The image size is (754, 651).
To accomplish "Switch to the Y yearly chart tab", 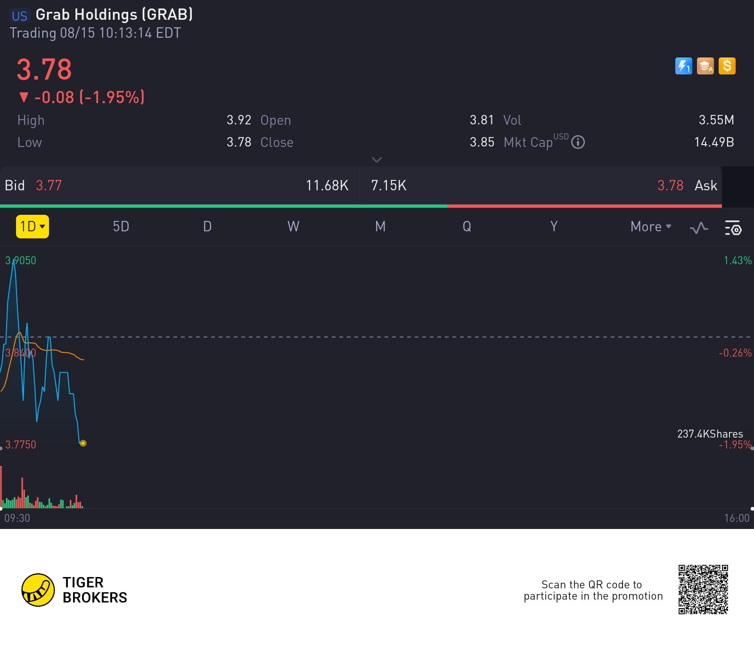I will (554, 227).
